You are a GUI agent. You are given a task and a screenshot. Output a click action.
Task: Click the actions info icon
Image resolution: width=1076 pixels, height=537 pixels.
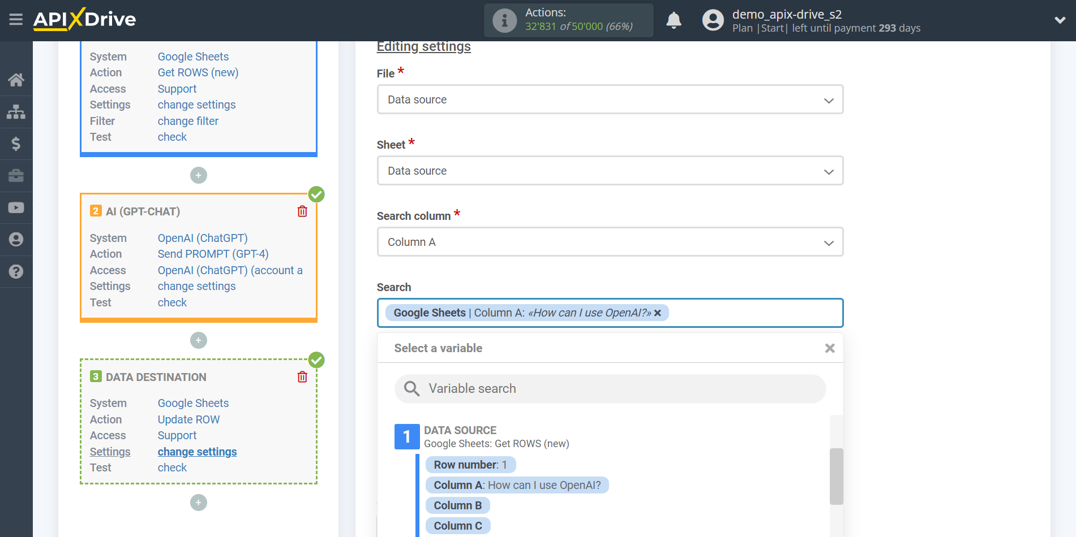(x=504, y=20)
